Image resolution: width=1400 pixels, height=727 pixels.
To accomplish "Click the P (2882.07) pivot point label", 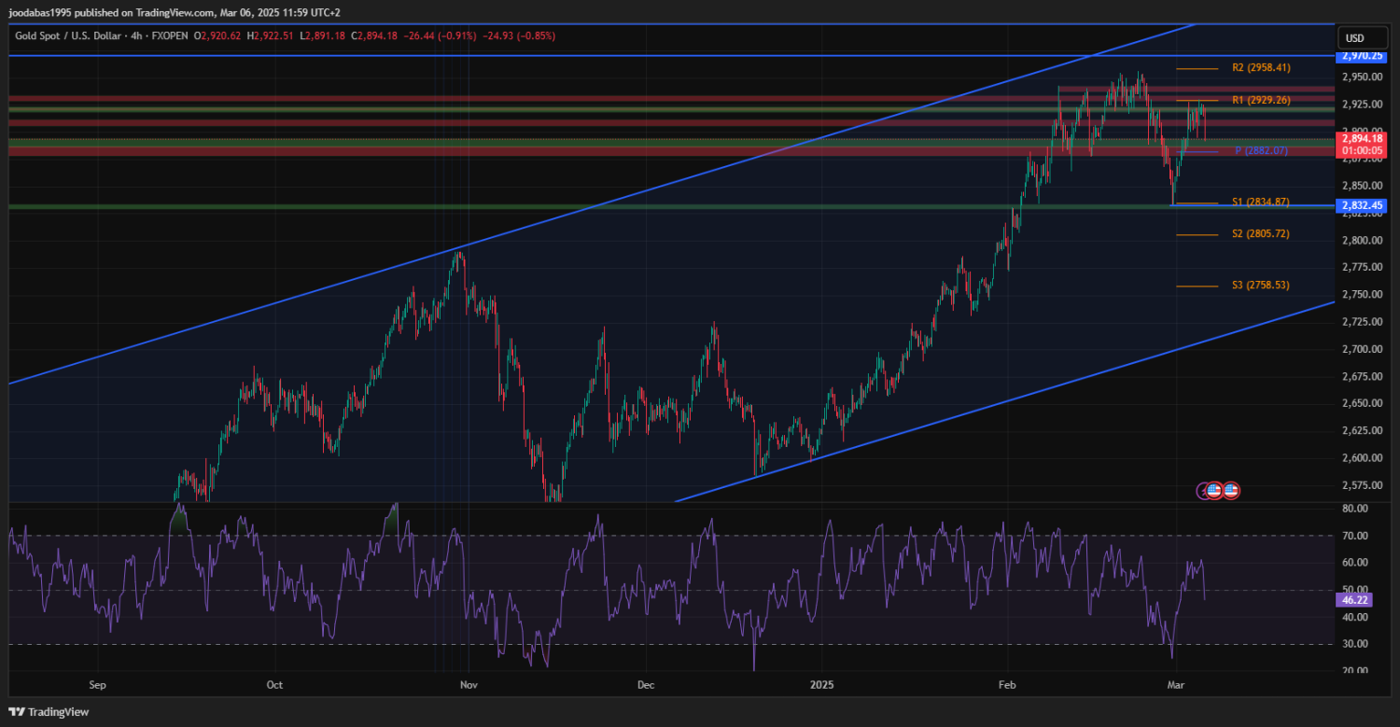I will pos(1261,151).
